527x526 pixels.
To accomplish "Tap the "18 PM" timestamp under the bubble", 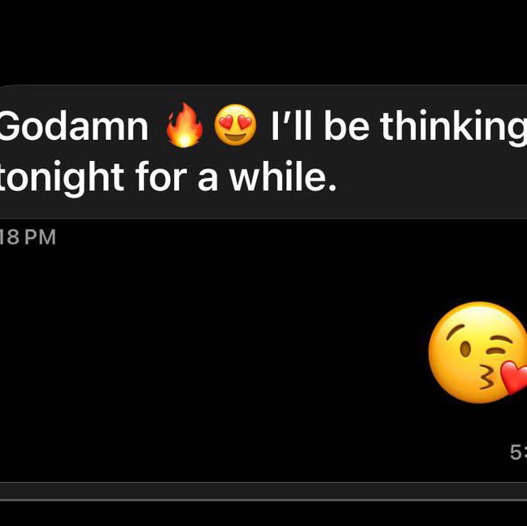I will (28, 237).
